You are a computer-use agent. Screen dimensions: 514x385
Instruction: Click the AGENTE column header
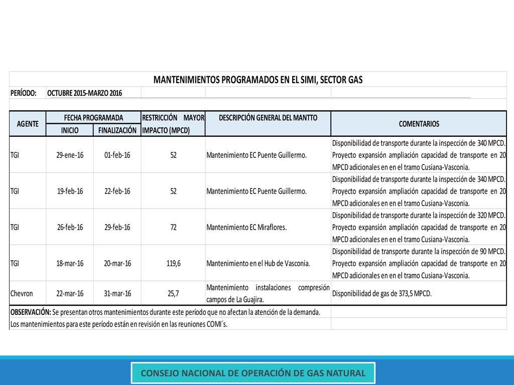[x=28, y=124]
